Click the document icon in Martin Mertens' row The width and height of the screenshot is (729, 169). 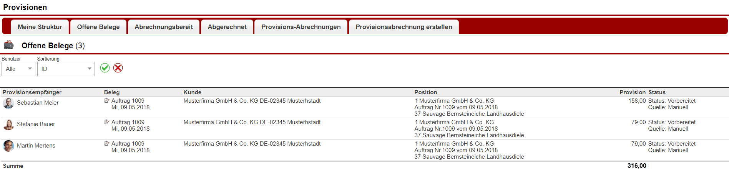[x=107, y=144]
